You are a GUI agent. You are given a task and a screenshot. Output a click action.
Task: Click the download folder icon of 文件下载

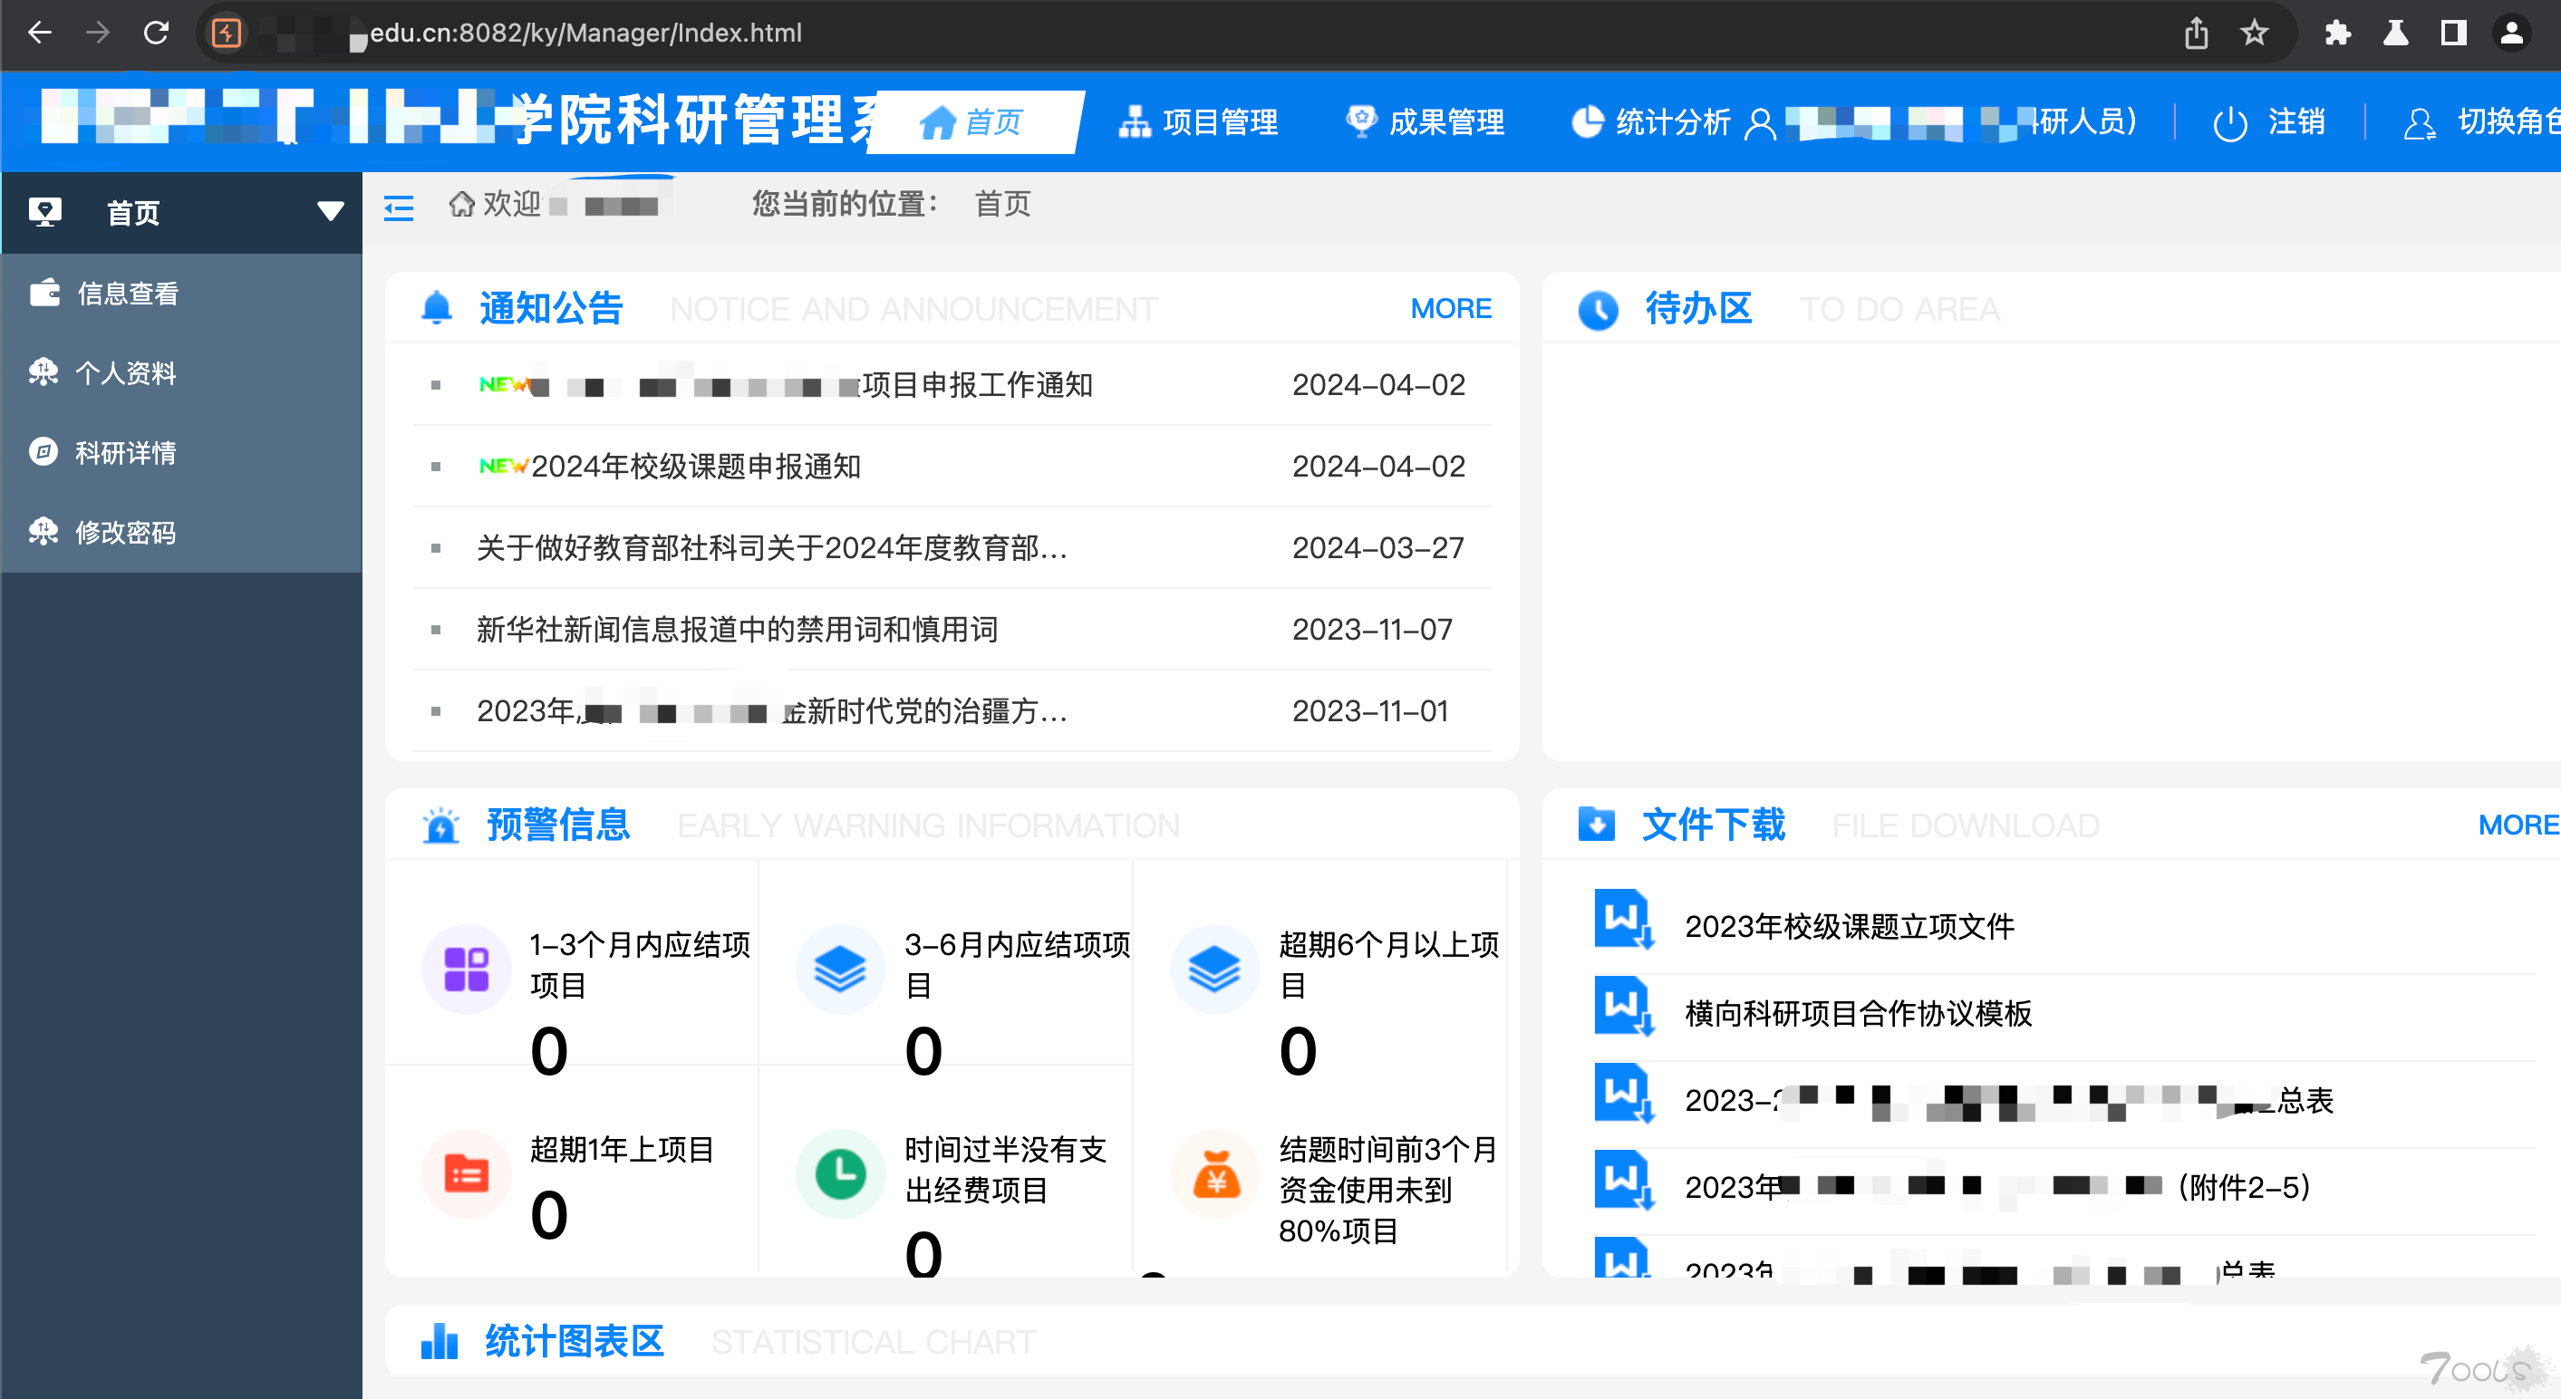click(1597, 825)
